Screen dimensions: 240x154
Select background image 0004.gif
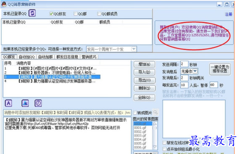143,139
